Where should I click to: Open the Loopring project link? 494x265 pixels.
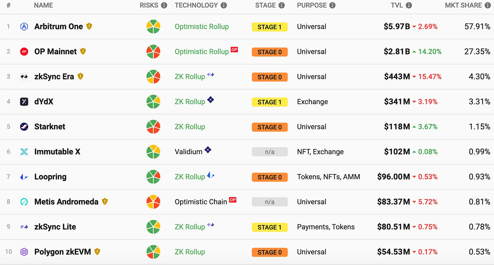[x=50, y=177]
